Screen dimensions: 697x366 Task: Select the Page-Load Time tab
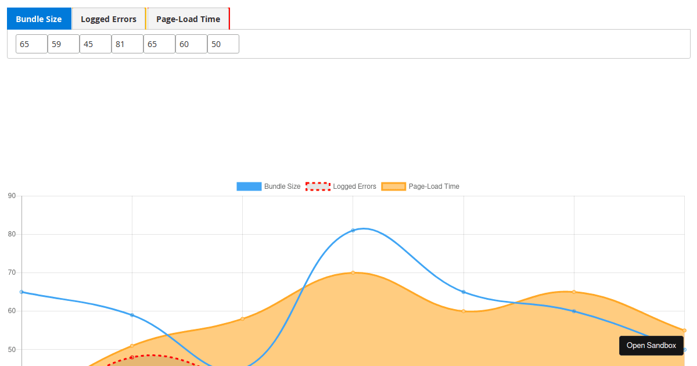pyautogui.click(x=188, y=19)
